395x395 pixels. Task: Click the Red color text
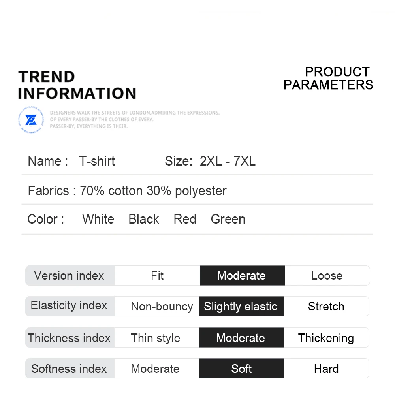(185, 219)
